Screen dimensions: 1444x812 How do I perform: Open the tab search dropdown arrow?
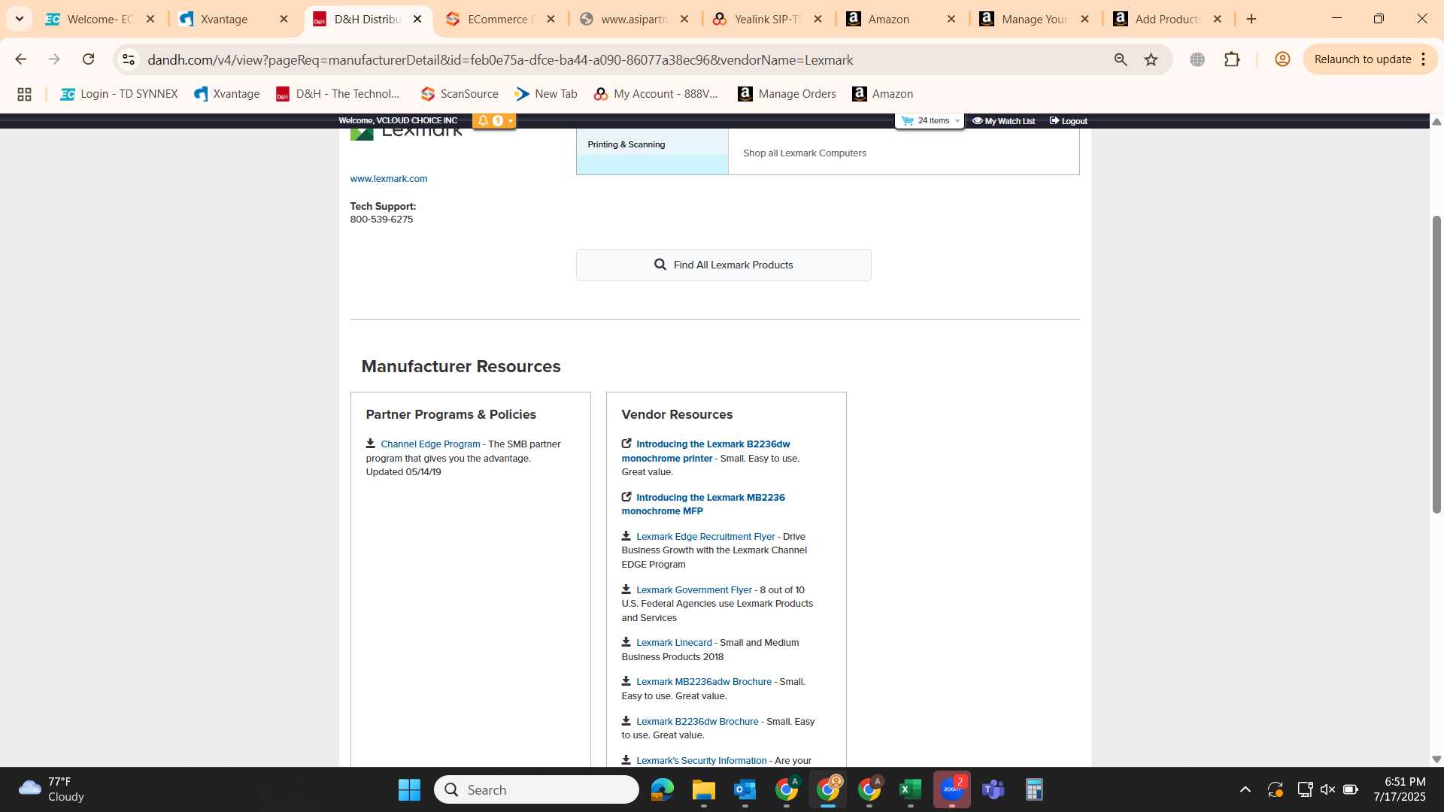20,19
